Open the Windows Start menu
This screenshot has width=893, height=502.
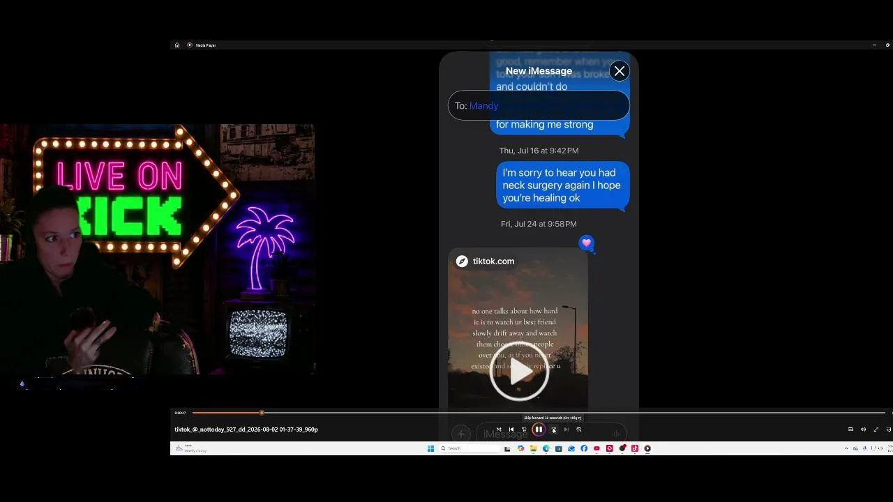pos(430,448)
